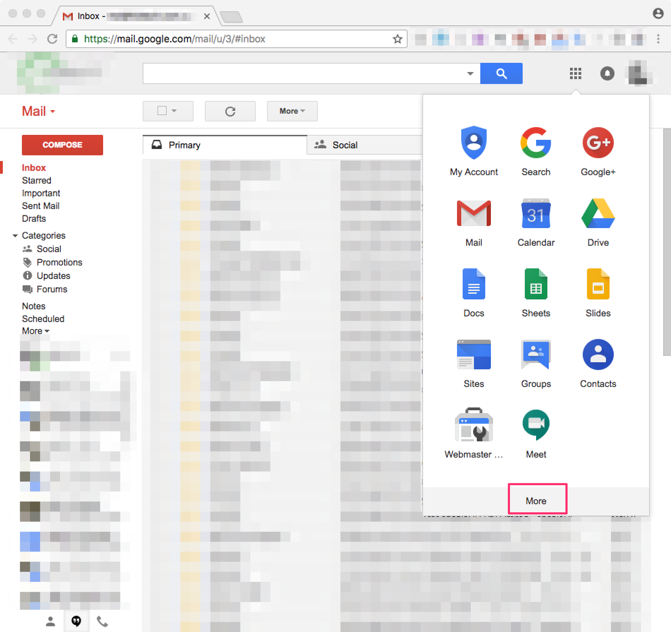Show more apps via More

pyautogui.click(x=536, y=501)
